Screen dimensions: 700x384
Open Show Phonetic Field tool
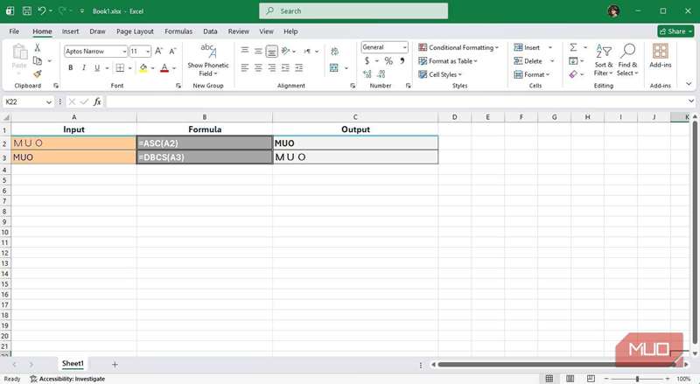[x=208, y=59]
